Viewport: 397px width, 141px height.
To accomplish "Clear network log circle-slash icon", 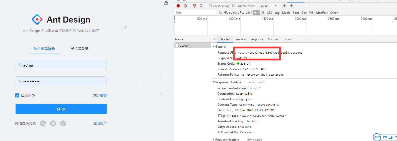I will click(185, 6).
